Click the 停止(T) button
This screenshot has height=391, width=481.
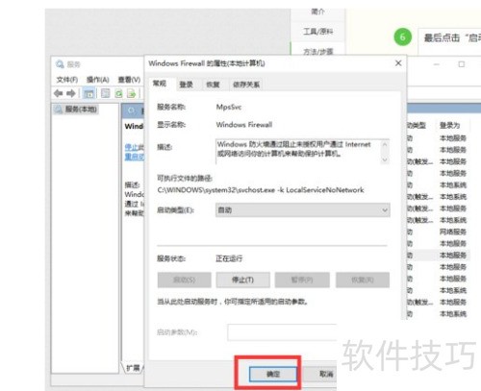point(242,280)
